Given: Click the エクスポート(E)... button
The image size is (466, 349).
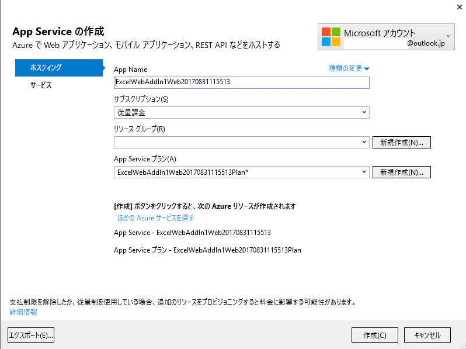Looking at the screenshot, I should [31, 336].
